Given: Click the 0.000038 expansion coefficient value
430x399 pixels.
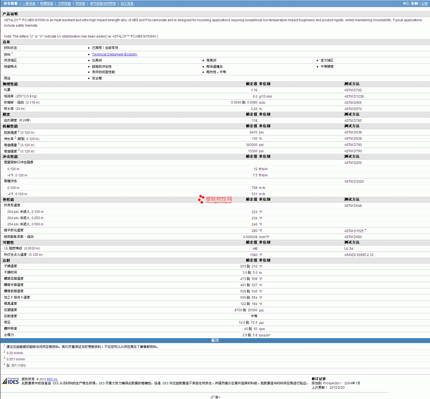Looking at the screenshot, I should (x=250, y=237).
